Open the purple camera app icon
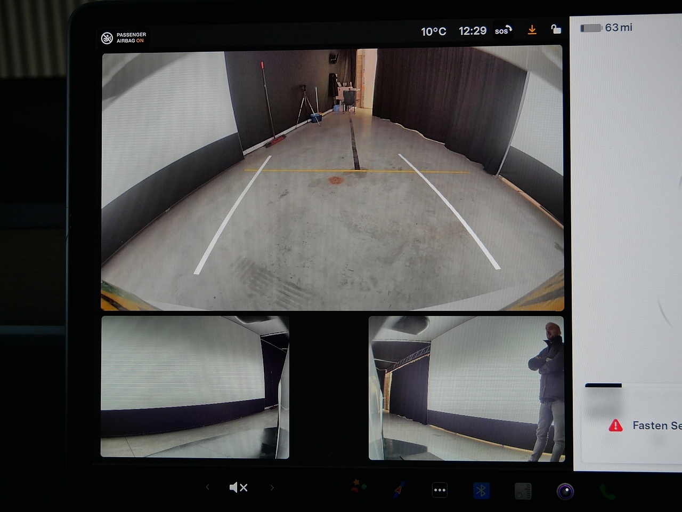The width and height of the screenshot is (682, 512). pos(565,491)
